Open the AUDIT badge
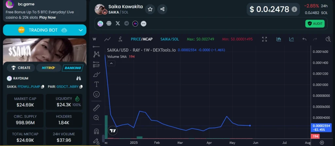This screenshot has height=146, width=335. [315, 23]
